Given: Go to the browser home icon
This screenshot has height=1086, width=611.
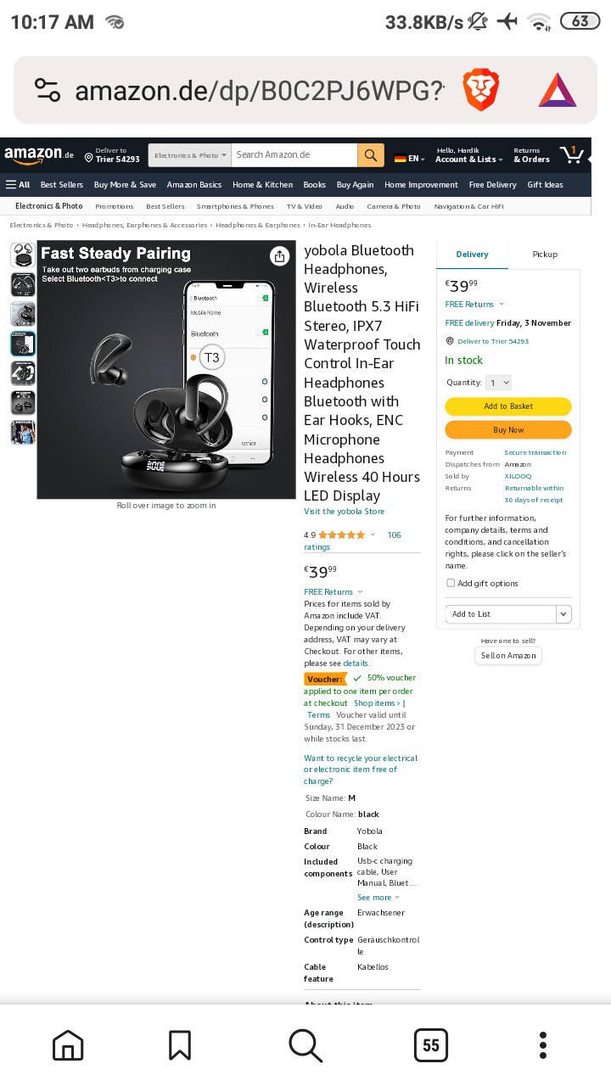Looking at the screenshot, I should [68, 1045].
